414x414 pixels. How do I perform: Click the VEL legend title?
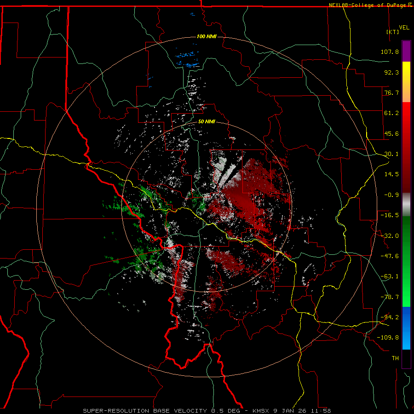click(404, 28)
